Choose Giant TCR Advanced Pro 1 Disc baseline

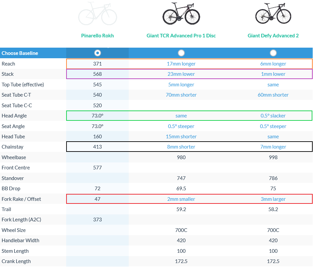point(181,53)
